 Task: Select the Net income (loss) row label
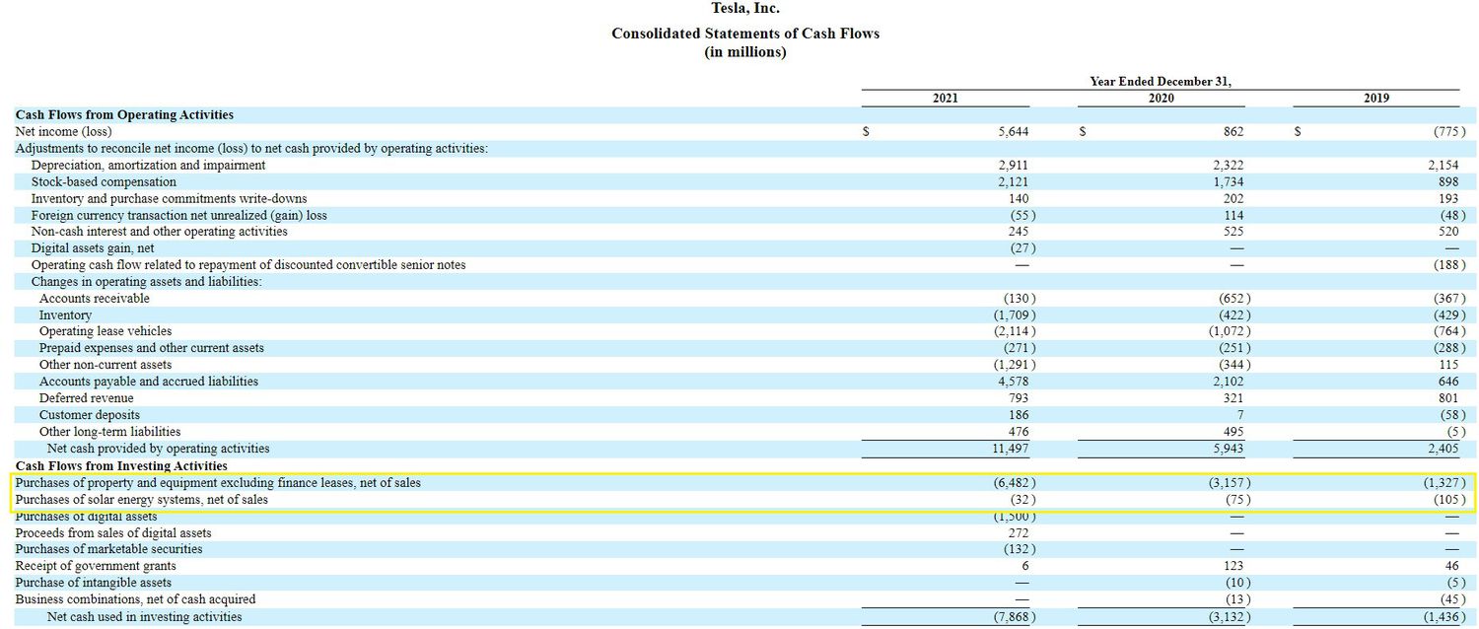tap(63, 131)
